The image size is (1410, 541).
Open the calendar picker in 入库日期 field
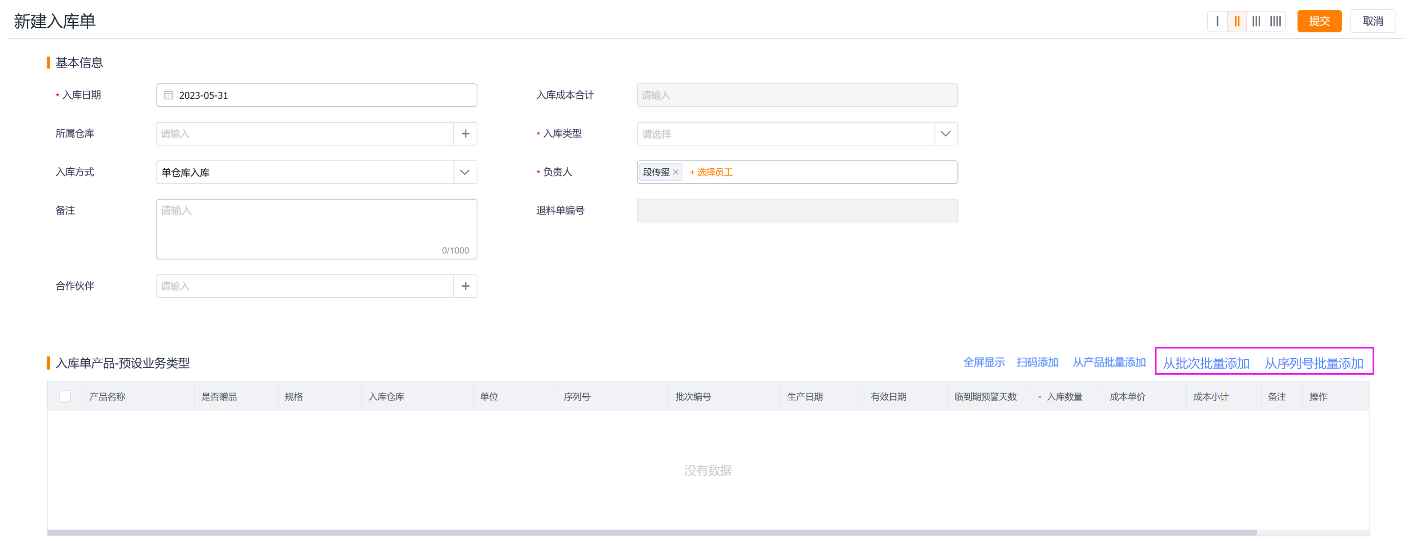click(169, 95)
